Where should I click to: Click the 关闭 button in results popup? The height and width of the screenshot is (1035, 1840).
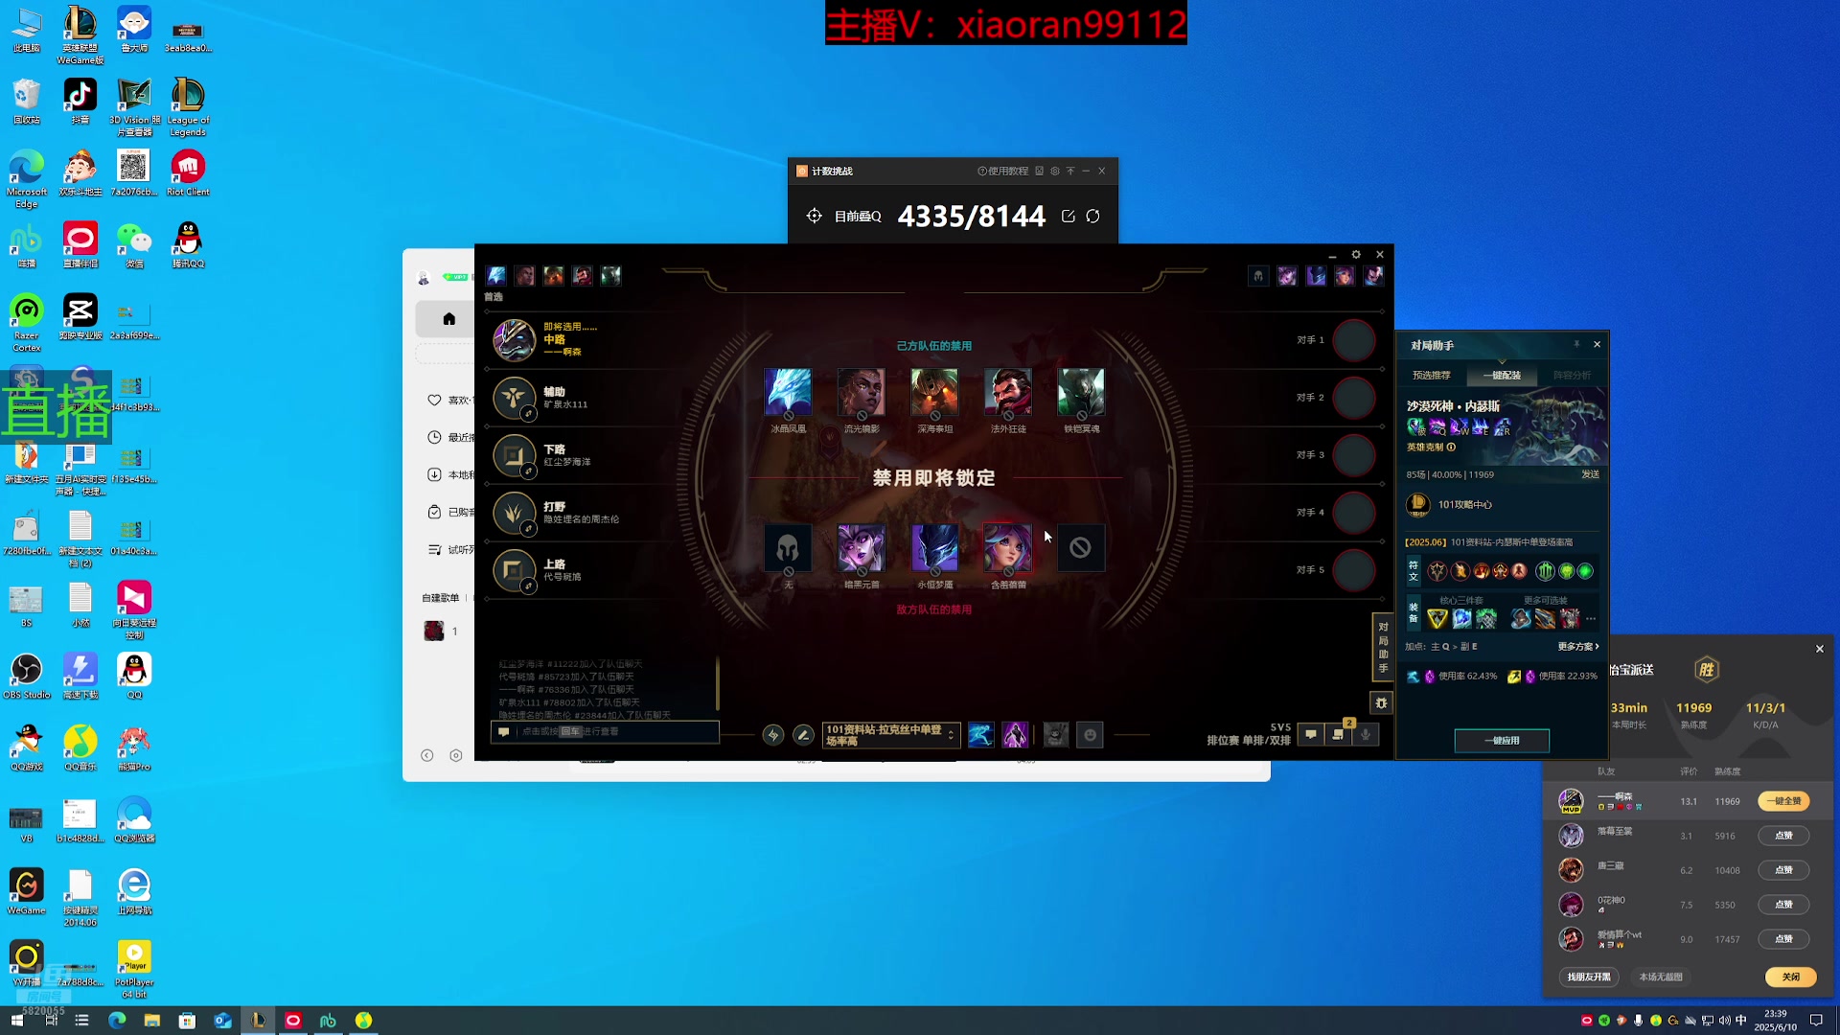click(x=1791, y=977)
